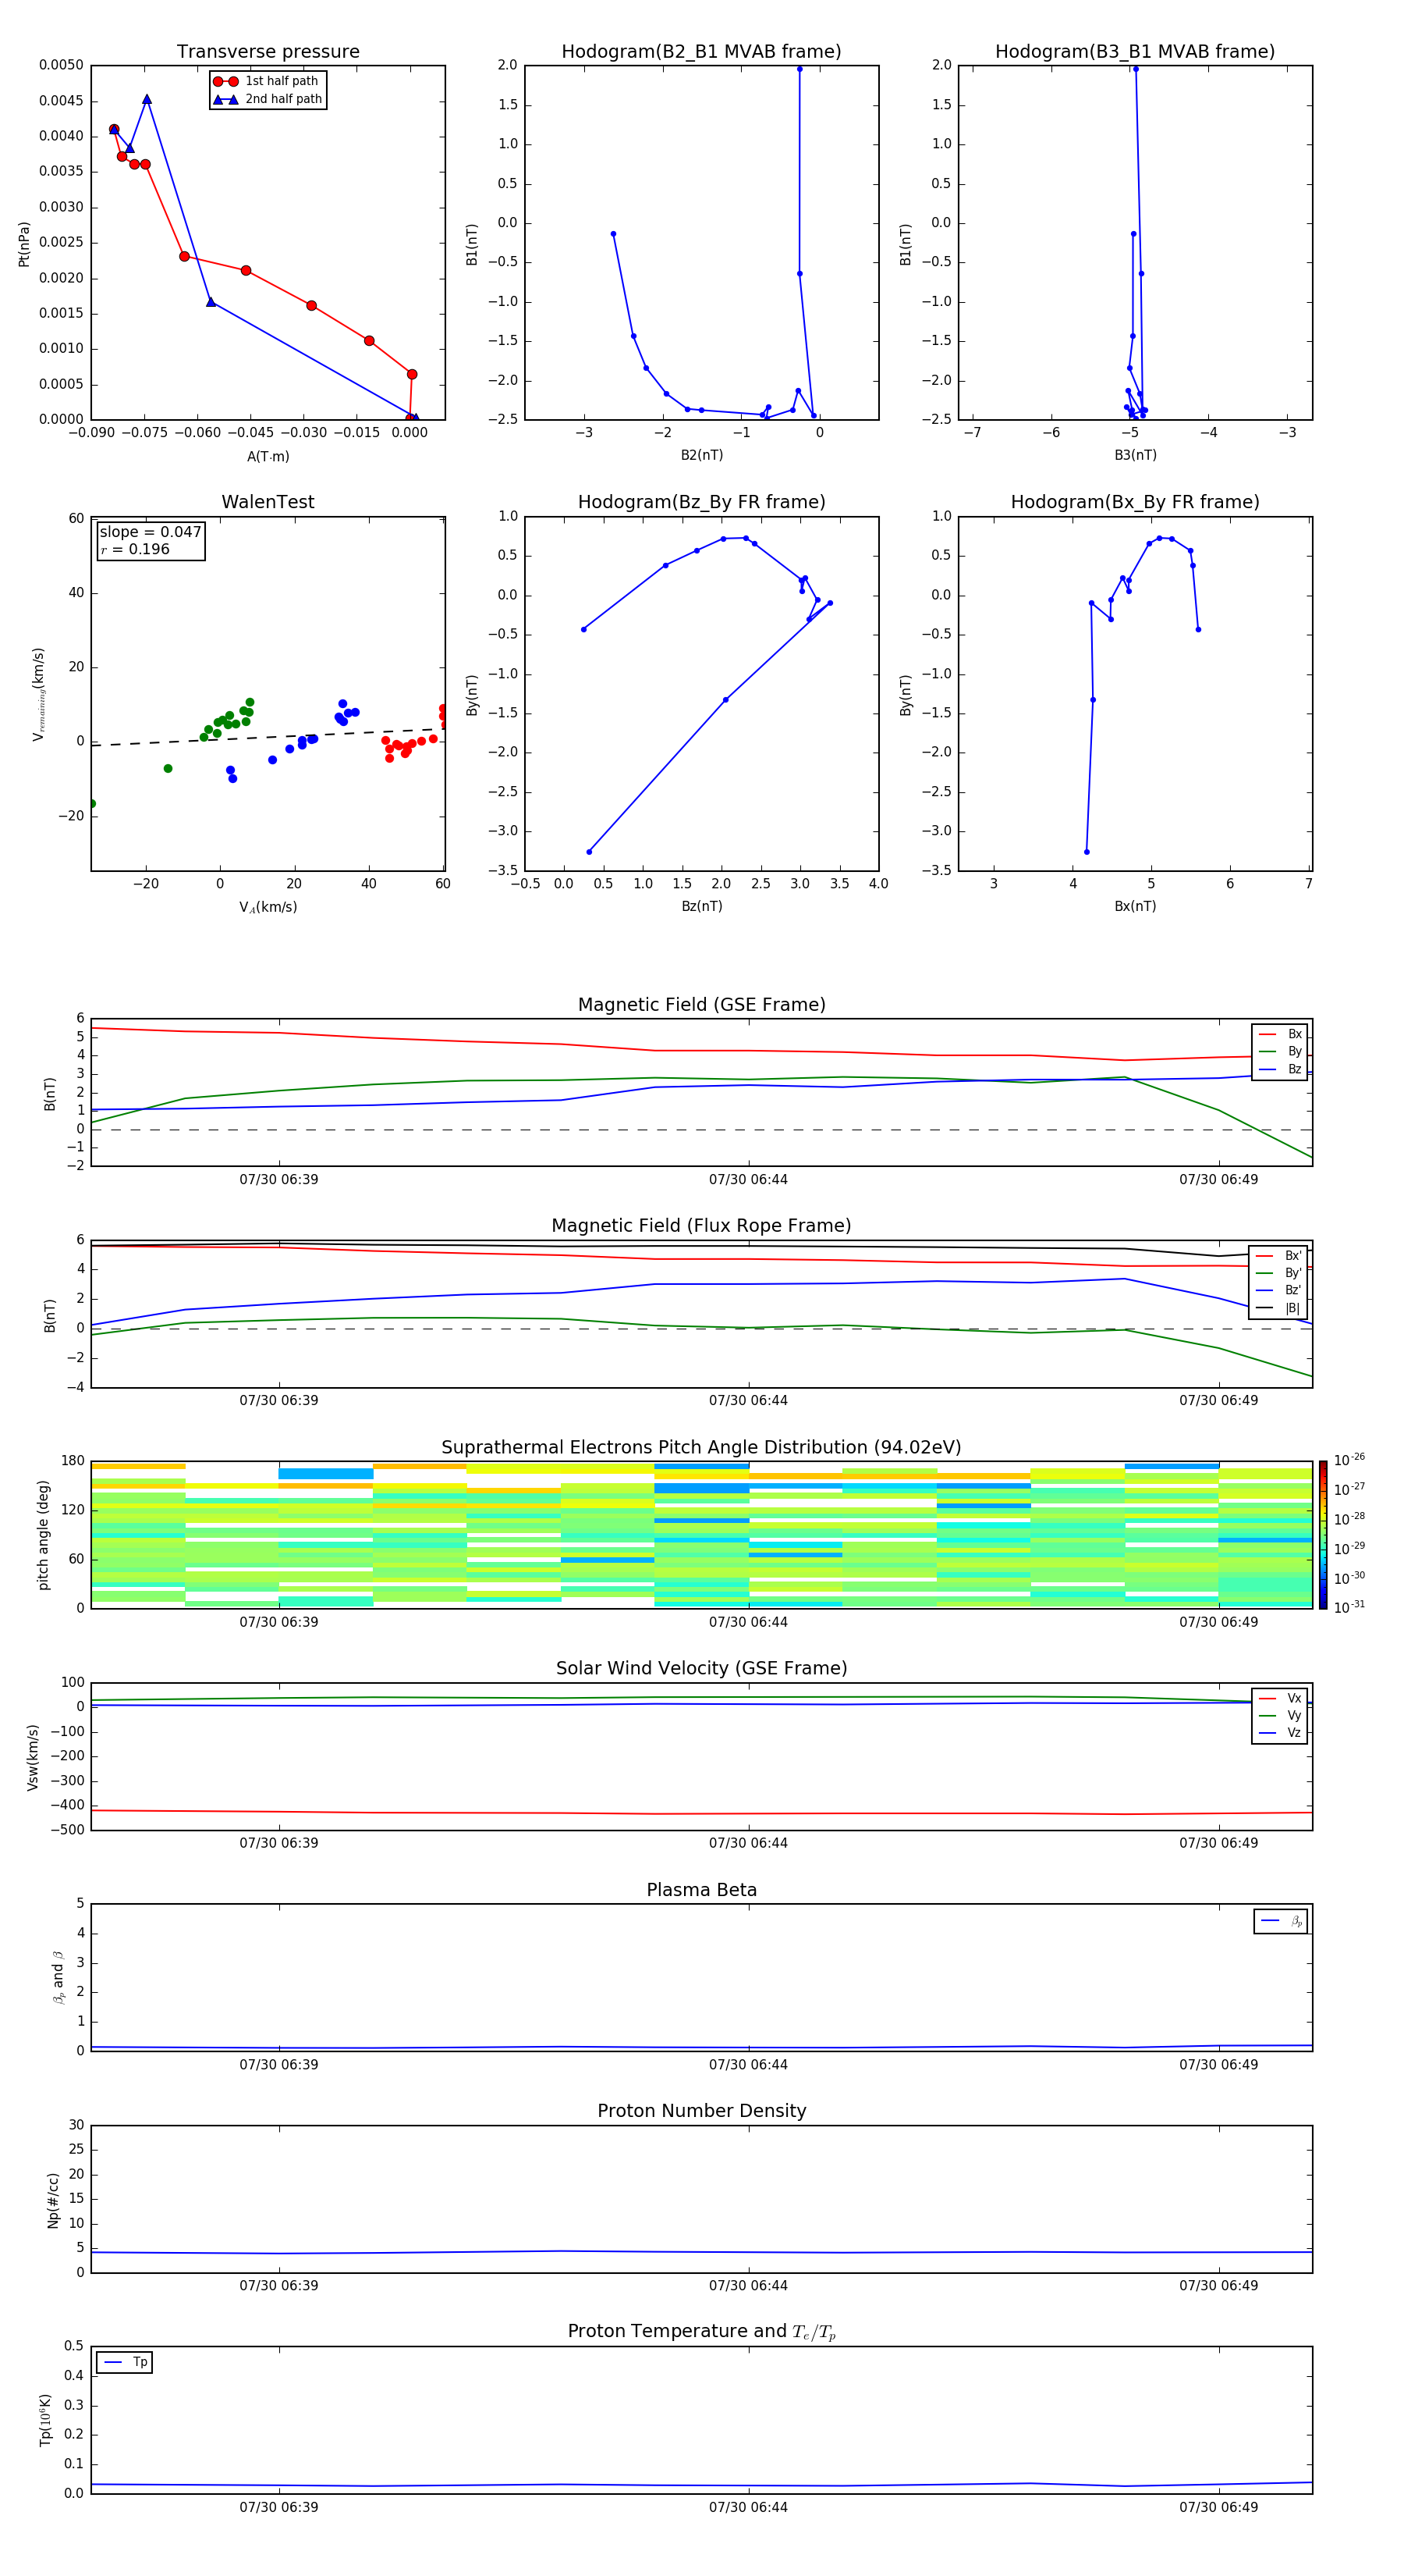Click the "Proton Temperature and Te/Tp" title
The width and height of the screenshot is (1404, 2576).
click(x=701, y=2332)
